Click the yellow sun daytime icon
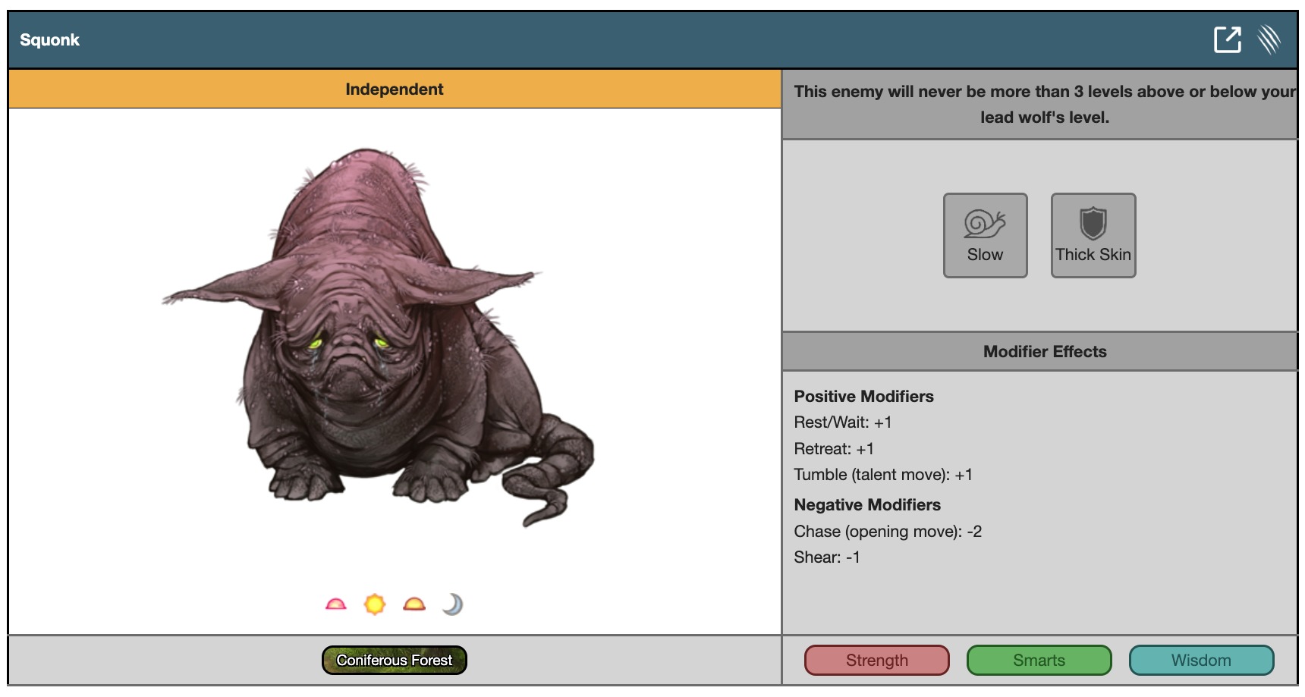The image size is (1305, 697). (x=375, y=604)
